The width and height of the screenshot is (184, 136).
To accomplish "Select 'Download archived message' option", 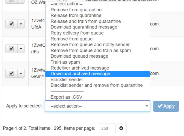I will tap(80, 74).
